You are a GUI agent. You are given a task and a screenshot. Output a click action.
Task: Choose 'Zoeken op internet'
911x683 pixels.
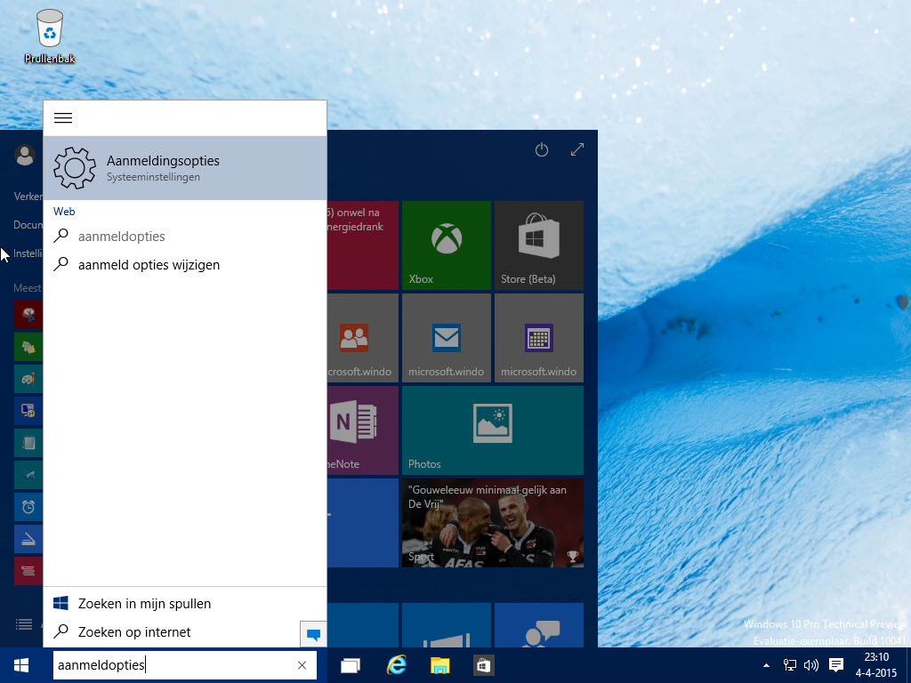tap(172, 632)
